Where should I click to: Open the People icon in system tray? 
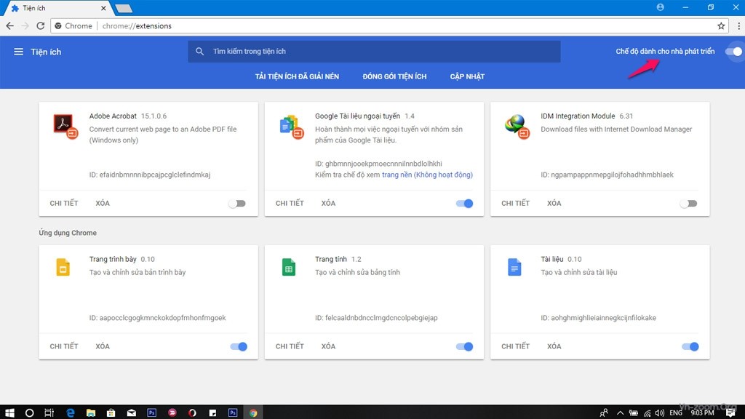603,413
